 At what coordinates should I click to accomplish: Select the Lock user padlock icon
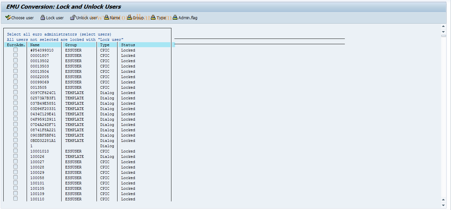point(43,18)
